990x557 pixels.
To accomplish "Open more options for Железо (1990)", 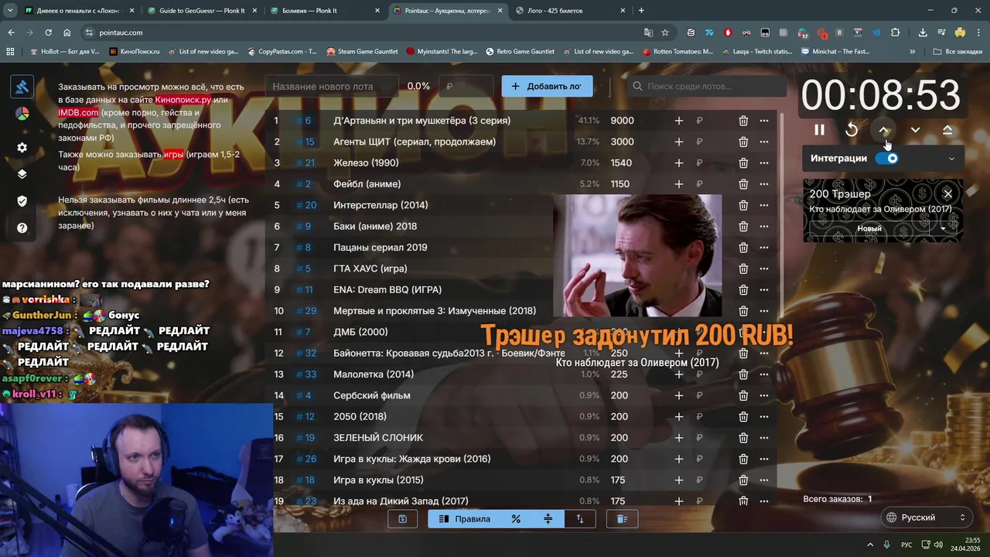I will [x=763, y=163].
